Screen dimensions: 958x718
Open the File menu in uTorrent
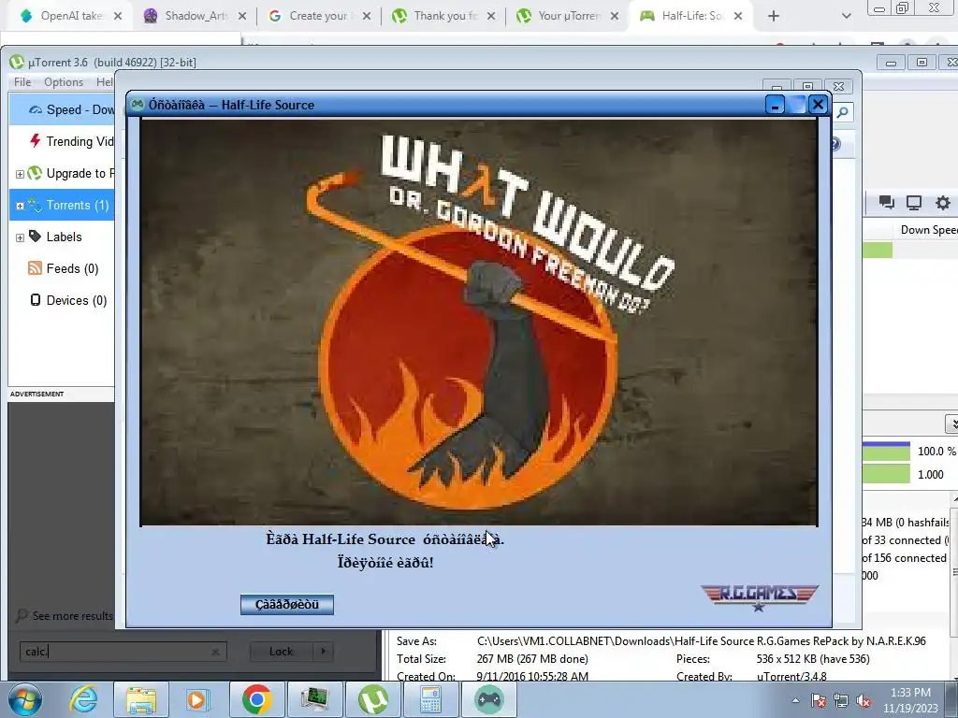coord(22,82)
